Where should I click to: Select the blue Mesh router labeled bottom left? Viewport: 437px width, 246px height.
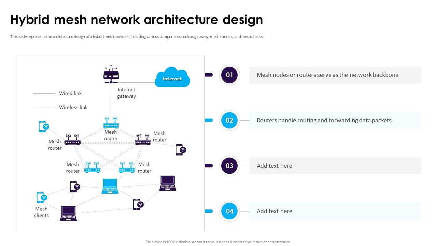[x=92, y=167]
